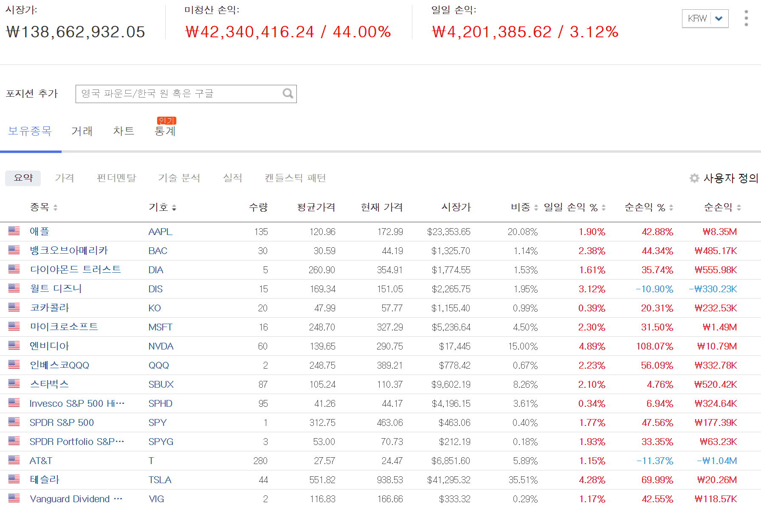Sort by 기호 column arrows

[174, 207]
